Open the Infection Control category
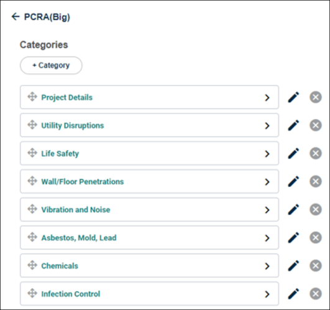330x310 pixels. (x=149, y=294)
